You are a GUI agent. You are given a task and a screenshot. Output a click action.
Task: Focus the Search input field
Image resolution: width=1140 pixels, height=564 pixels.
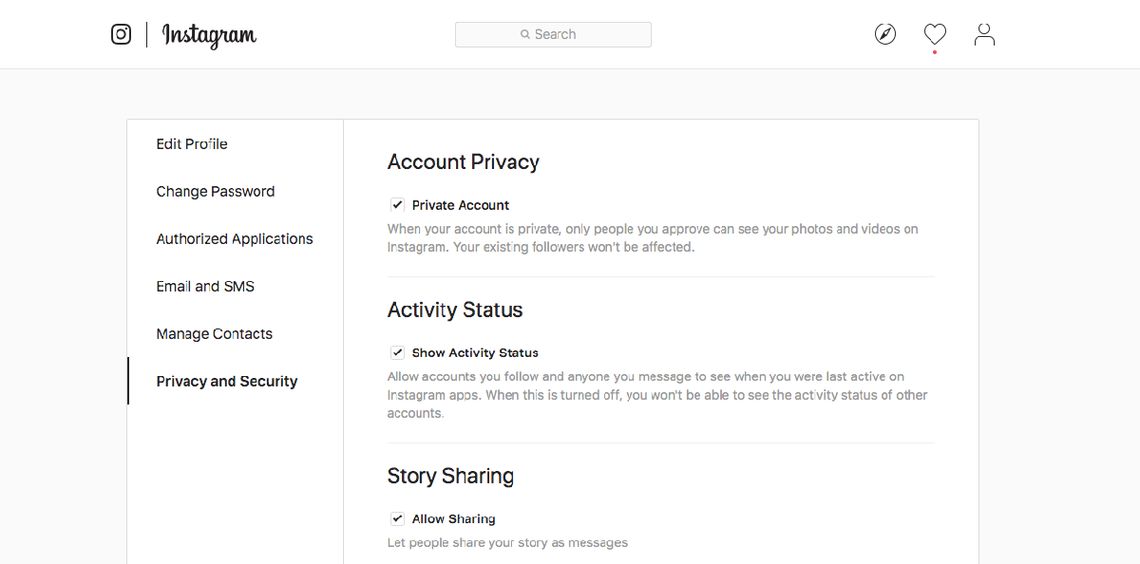(x=570, y=35)
